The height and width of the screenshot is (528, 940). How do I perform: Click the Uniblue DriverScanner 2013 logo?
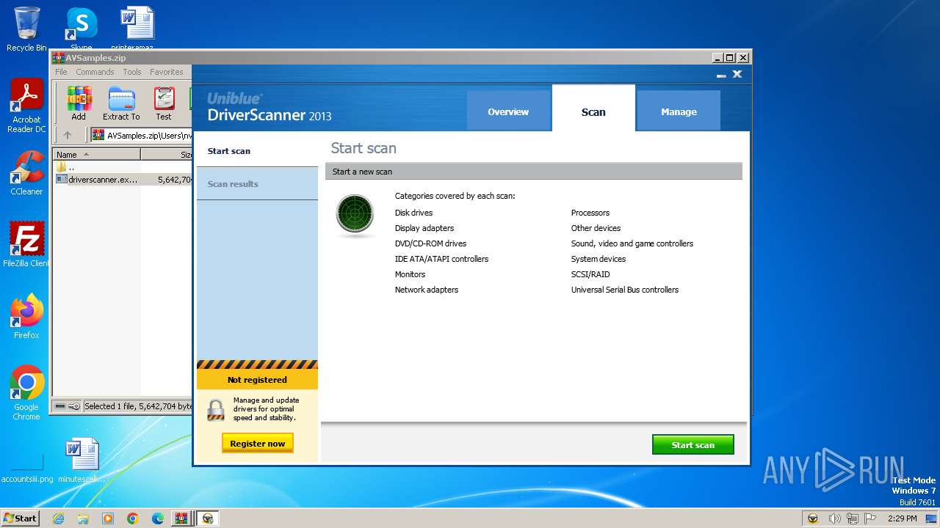(x=269, y=107)
